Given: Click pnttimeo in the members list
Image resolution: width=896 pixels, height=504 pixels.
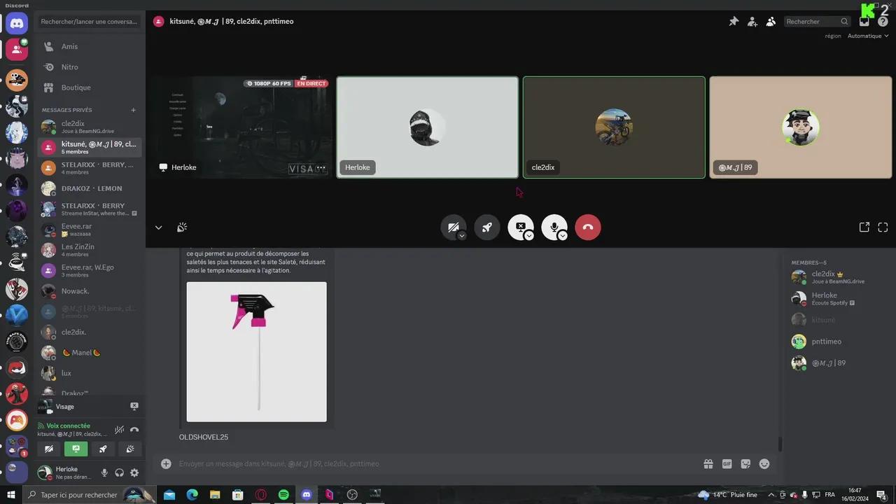Looking at the screenshot, I should [x=826, y=342].
